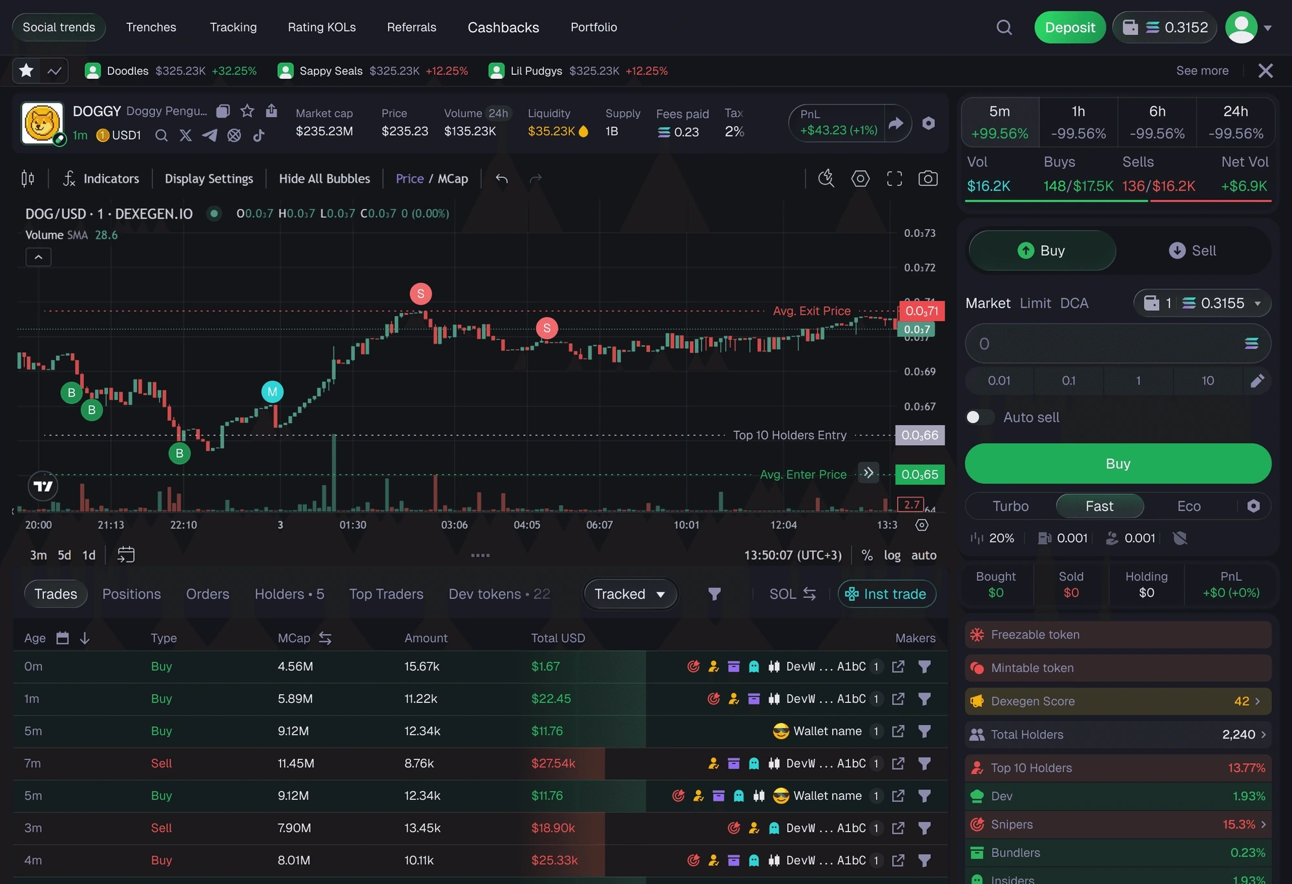The height and width of the screenshot is (884, 1292).
Task: Open profile avatar dropdown arrow
Action: (x=1267, y=28)
